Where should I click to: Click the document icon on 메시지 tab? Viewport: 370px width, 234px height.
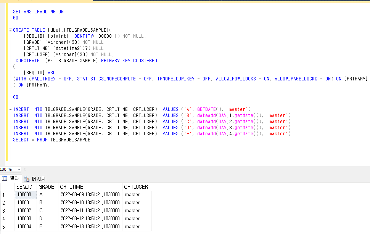coord(27,179)
